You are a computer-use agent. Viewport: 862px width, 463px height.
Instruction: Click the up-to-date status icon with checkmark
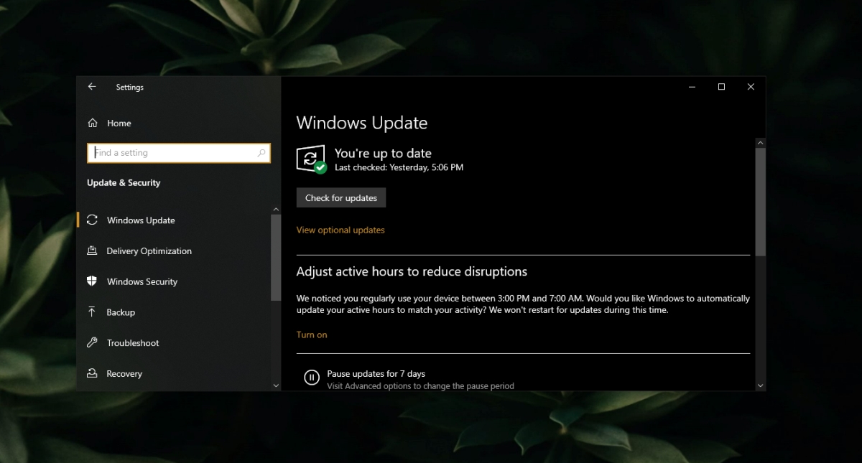pos(312,159)
